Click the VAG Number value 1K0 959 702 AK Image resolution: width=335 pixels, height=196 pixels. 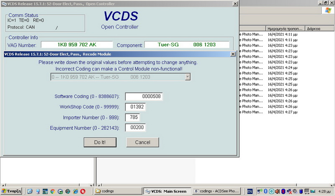pos(77,45)
